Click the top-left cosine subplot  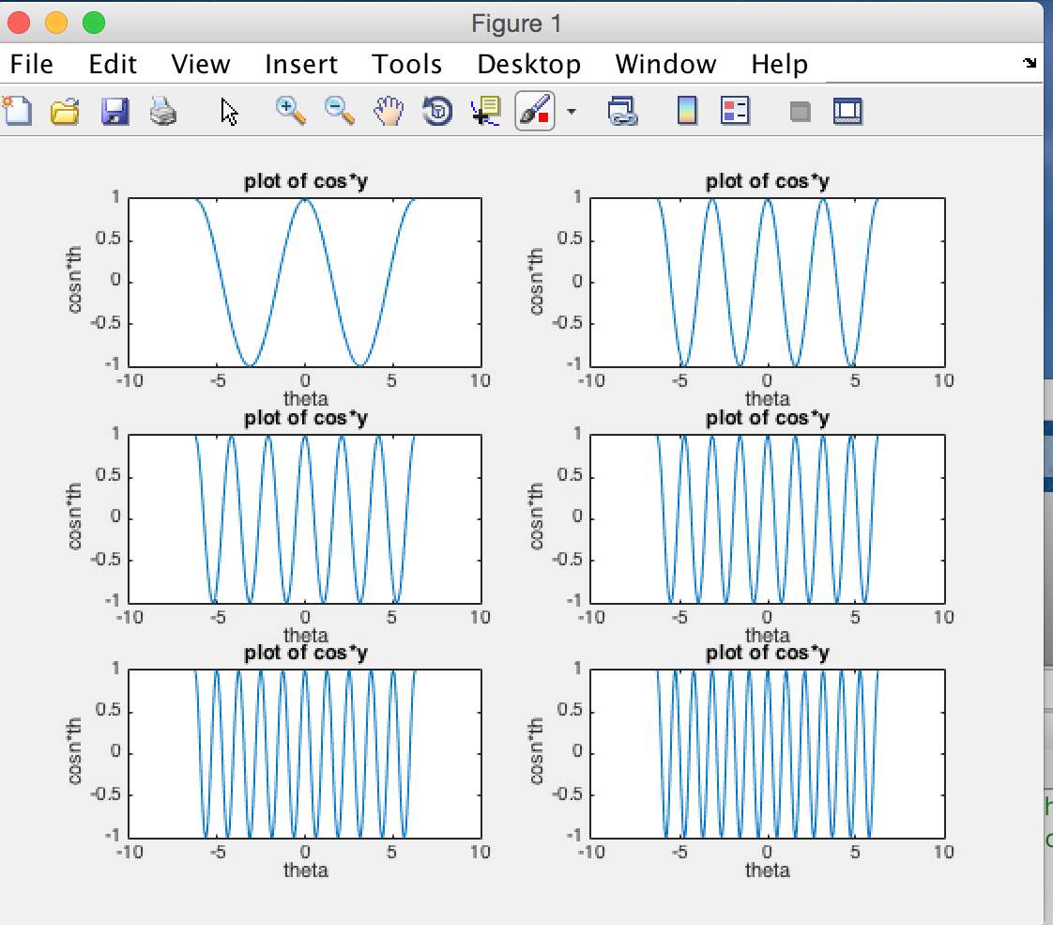point(305,282)
